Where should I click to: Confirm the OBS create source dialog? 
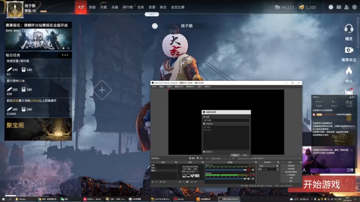coord(234,155)
